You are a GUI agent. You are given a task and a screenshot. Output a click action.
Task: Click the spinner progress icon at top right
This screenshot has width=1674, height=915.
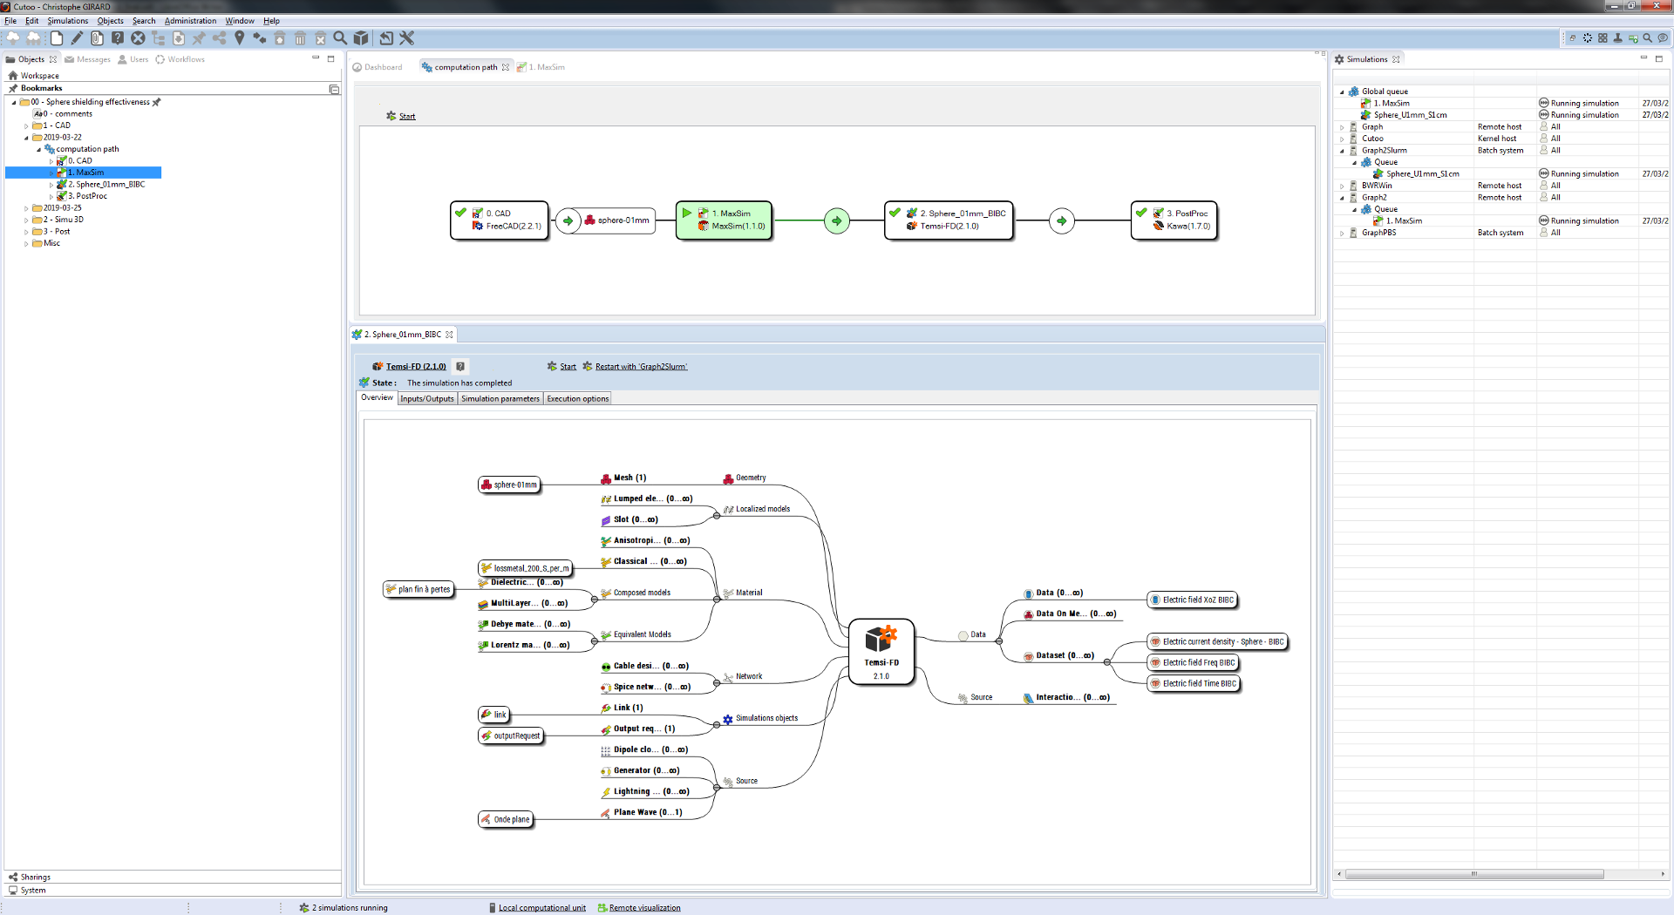pos(1588,38)
